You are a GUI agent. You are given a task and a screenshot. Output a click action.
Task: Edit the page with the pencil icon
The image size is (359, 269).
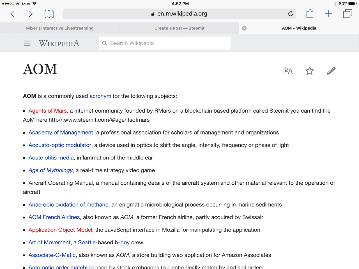tap(331, 71)
